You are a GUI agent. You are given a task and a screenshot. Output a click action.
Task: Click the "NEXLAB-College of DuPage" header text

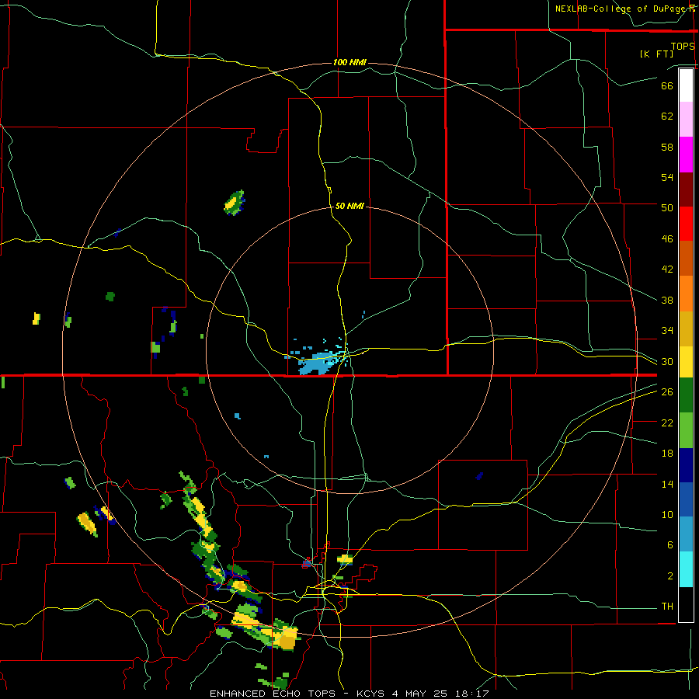pos(620,9)
